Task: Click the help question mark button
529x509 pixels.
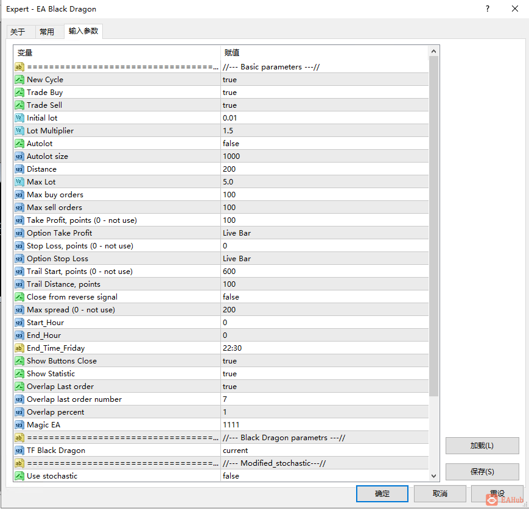Action: coord(488,9)
